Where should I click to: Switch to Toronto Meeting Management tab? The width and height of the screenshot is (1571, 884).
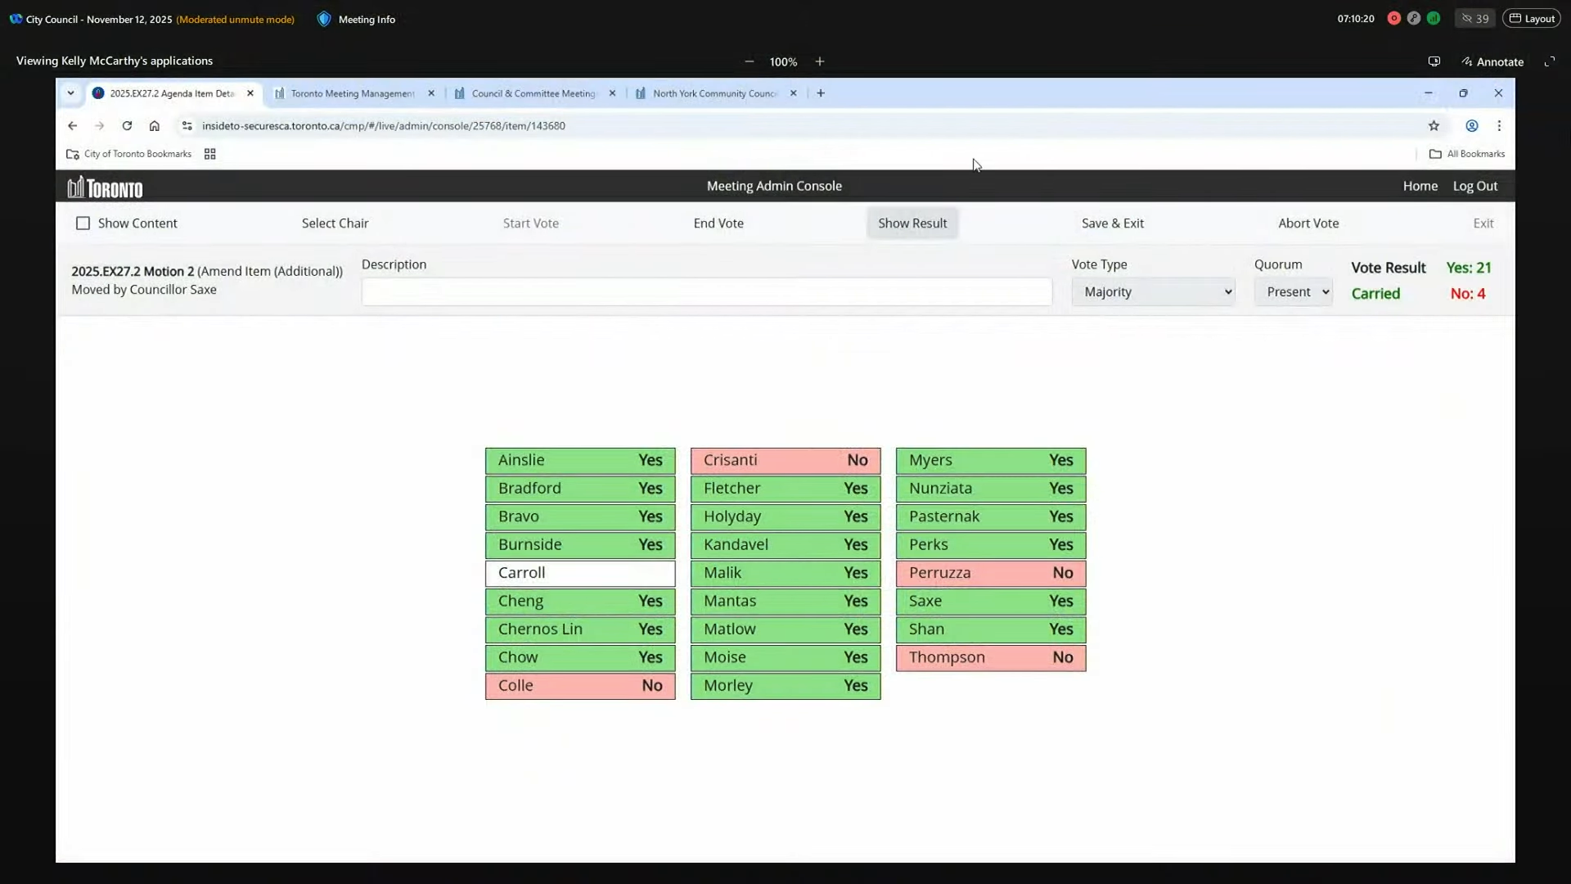coord(352,93)
